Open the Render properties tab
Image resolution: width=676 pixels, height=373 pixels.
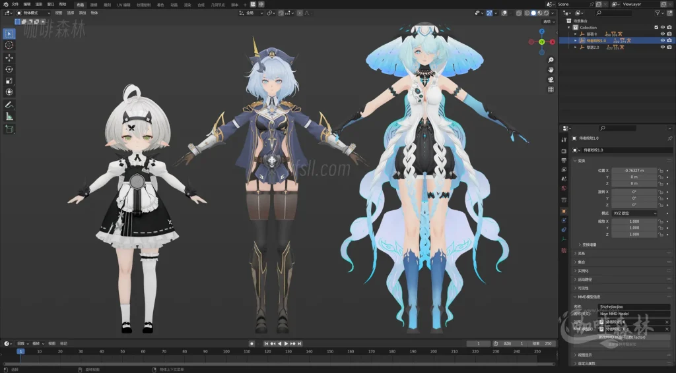coord(564,151)
